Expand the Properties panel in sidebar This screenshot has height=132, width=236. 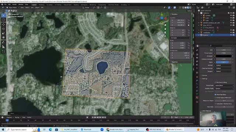click(174, 62)
